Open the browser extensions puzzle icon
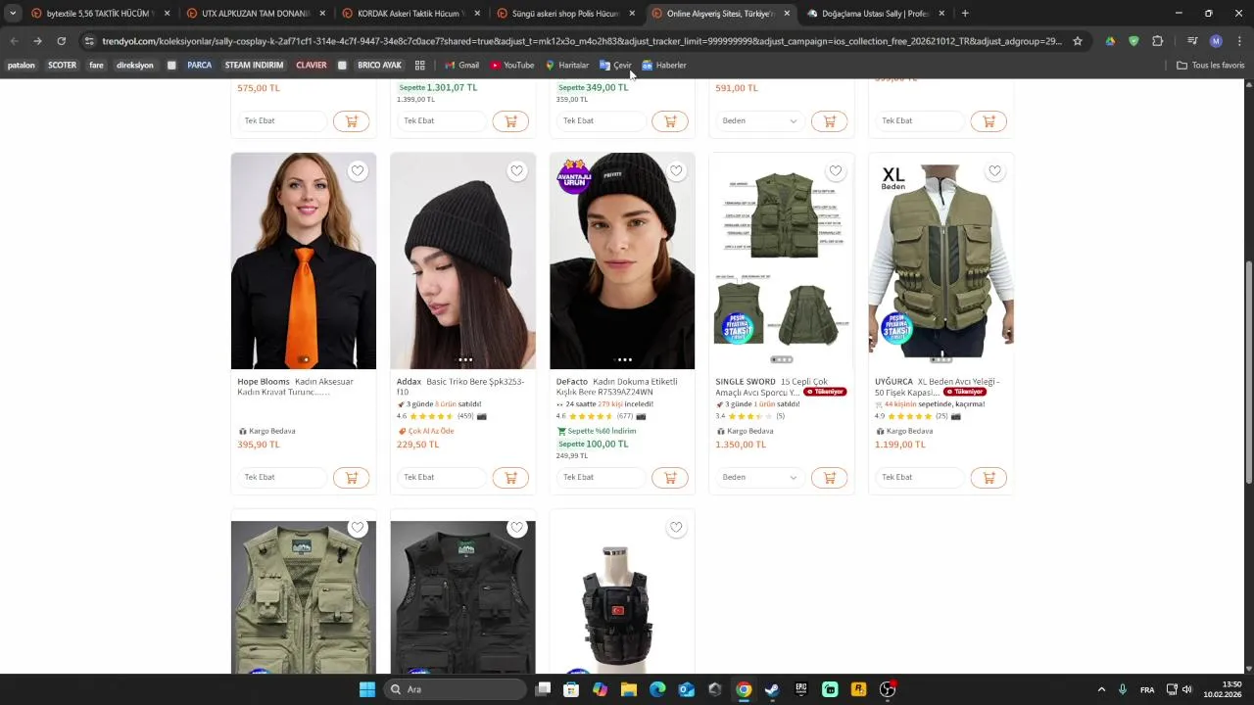The width and height of the screenshot is (1254, 705). pos(1157,41)
